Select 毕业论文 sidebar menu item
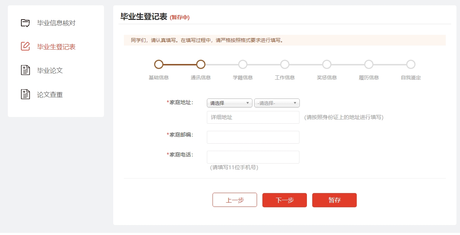This screenshot has width=460, height=235. pyautogui.click(x=50, y=70)
